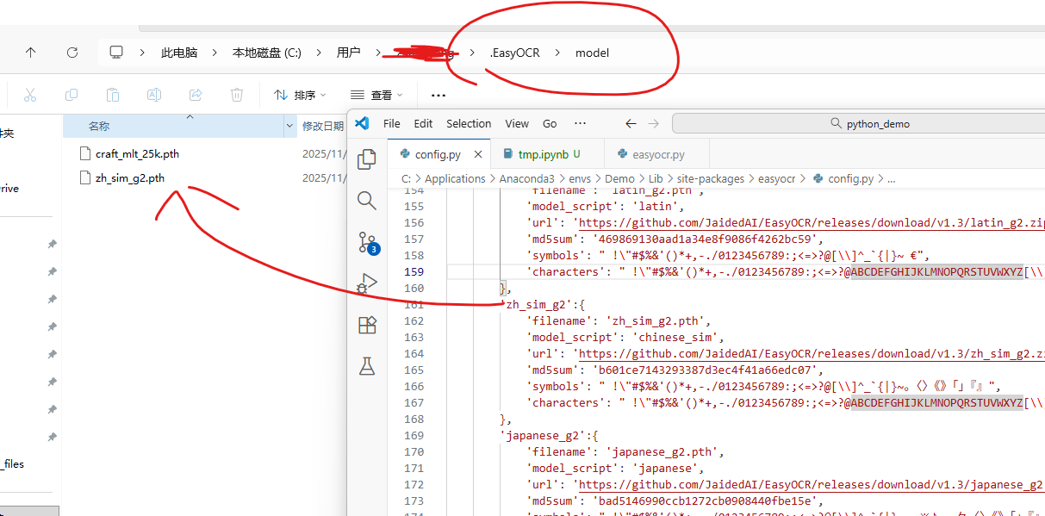The image size is (1045, 516).
Task: Click the Delete trash icon in Explorer toolbar
Action: (x=237, y=95)
